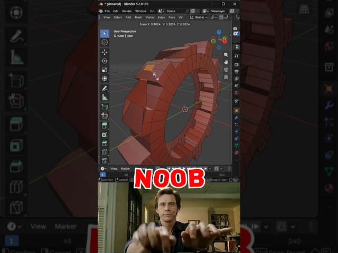Open the pivot point dropdown

click(x=213, y=17)
